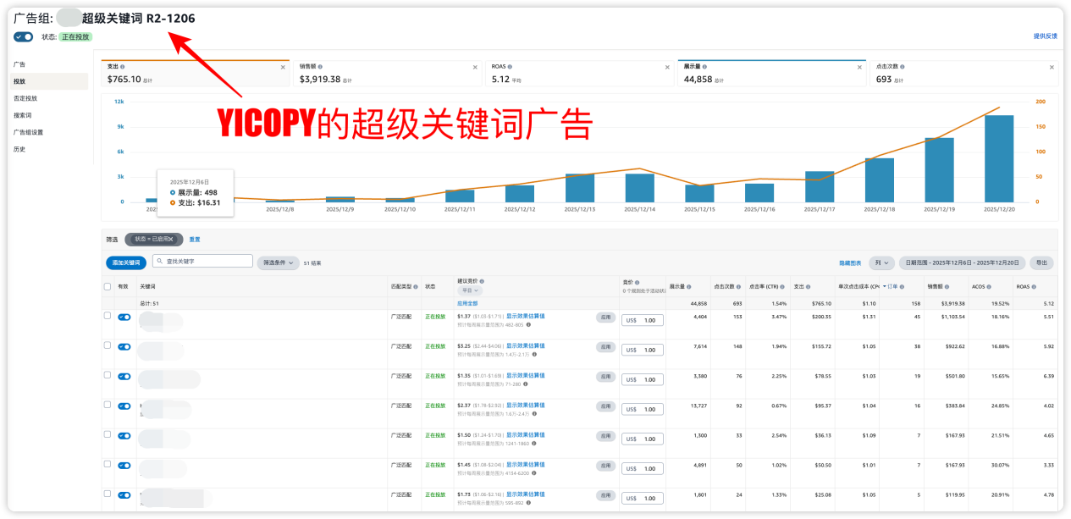Click the info icon beside 竞价 header
The image size is (1071, 519).
[637, 282]
